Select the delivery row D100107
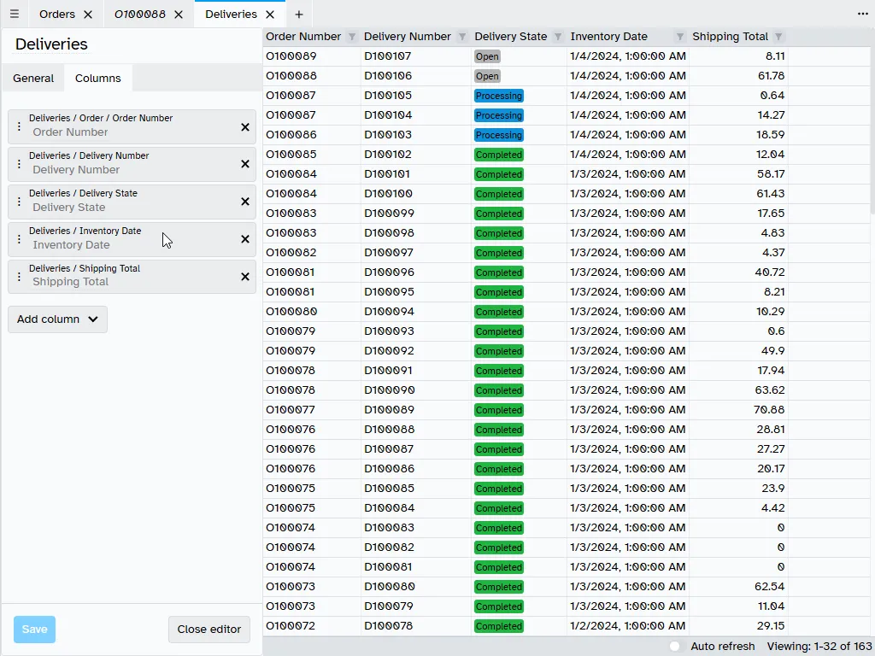The width and height of the screenshot is (875, 656). 387,56
